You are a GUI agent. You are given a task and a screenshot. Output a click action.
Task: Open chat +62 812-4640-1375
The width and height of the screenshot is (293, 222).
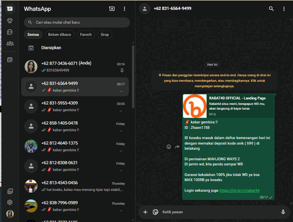[75, 146]
